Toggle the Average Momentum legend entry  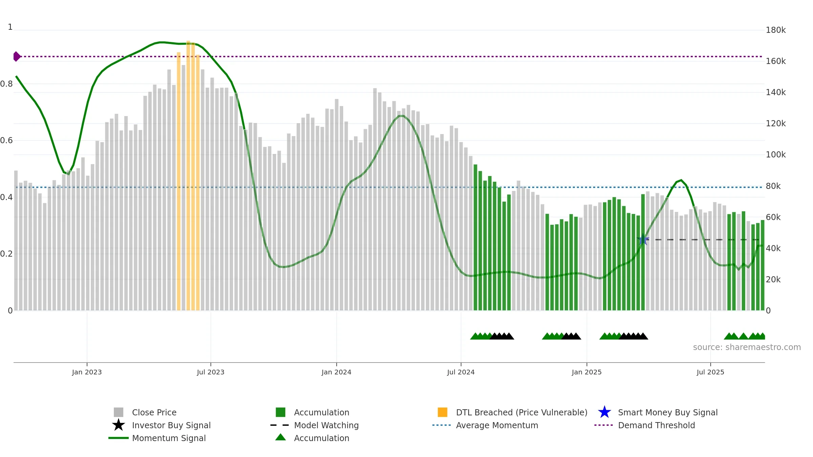pos(485,425)
